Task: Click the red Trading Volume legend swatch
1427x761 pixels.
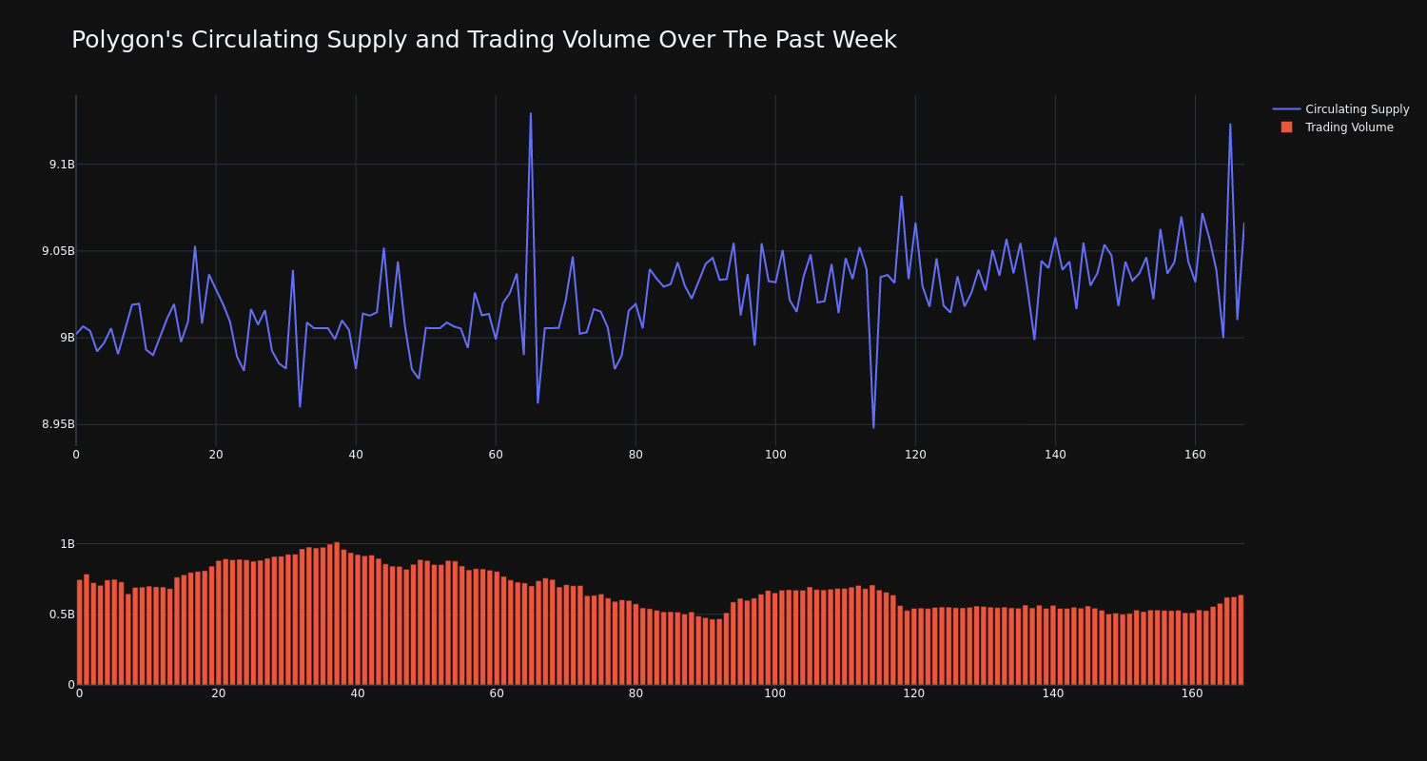Action: coord(1286,127)
